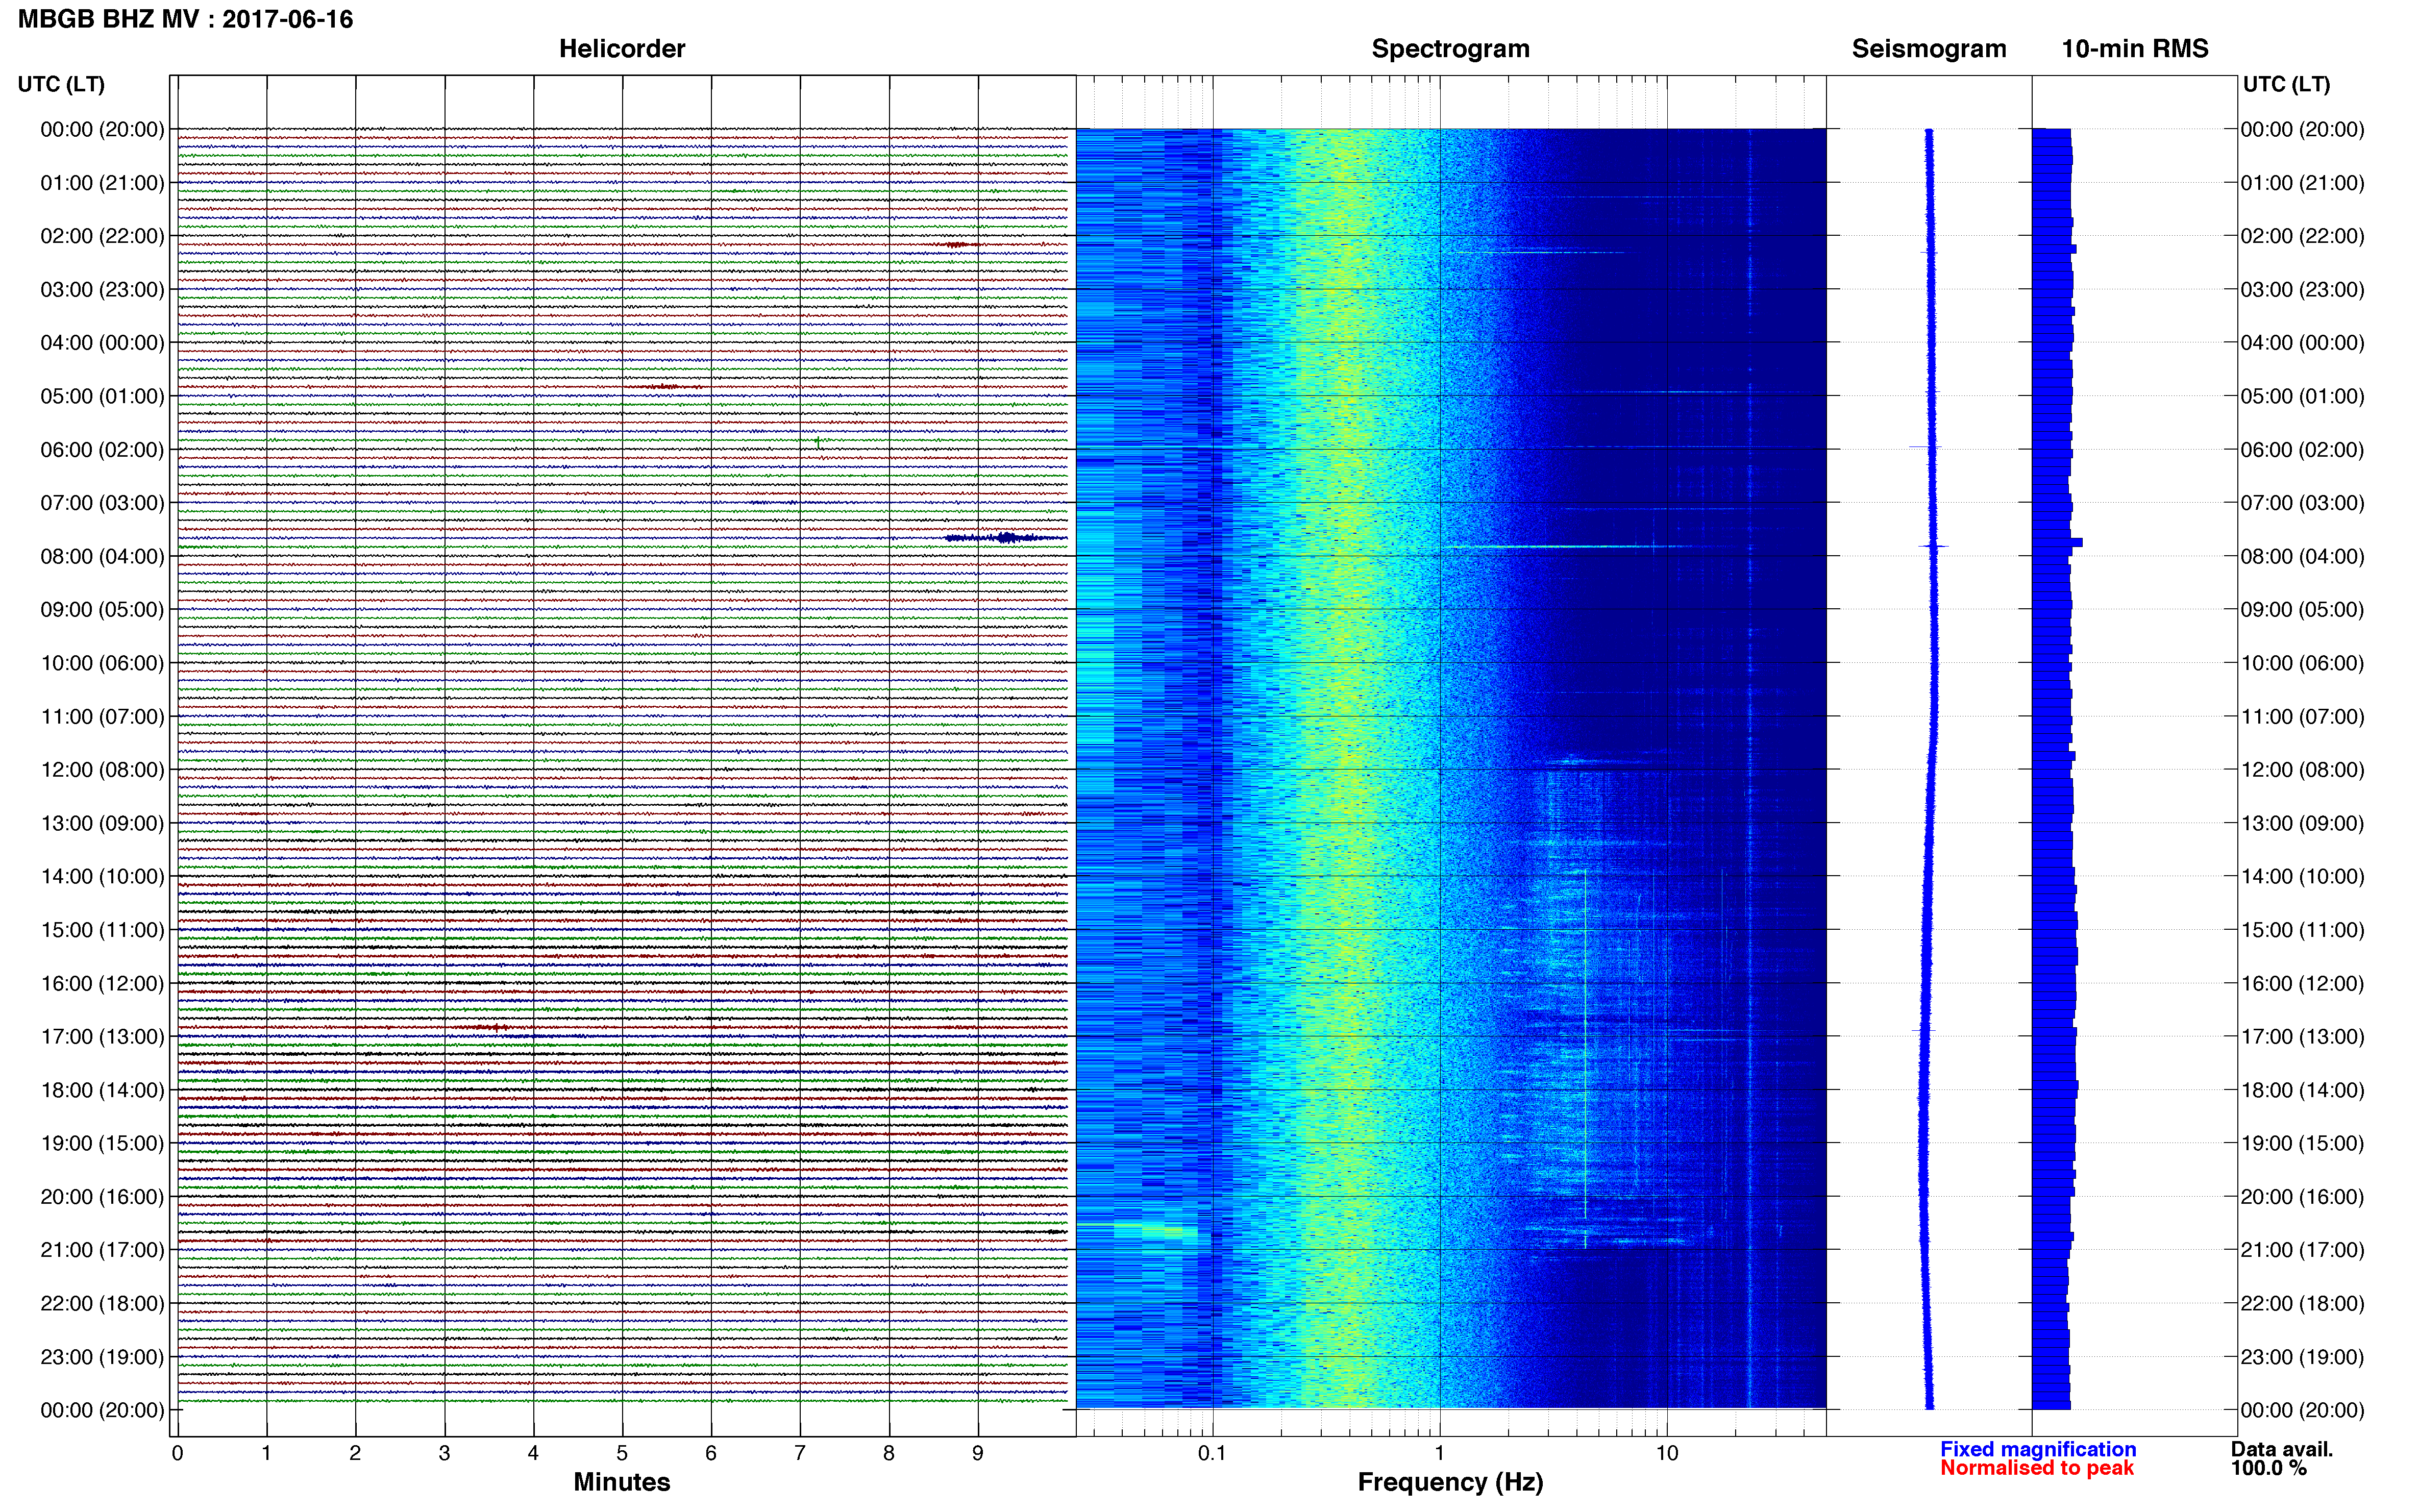Click the '03:00 (23:00)' label on the left axis
The width and height of the screenshot is (2419, 1512).
(x=102, y=289)
